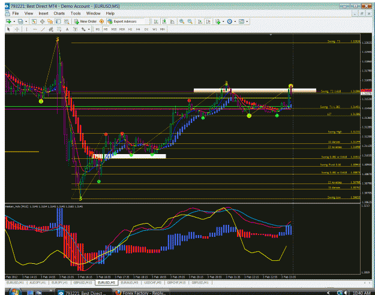Image resolution: width=375 pixels, height=295 pixels.
Task: Select the Equidistant Channel tool
Action: pyautogui.click(x=51, y=29)
